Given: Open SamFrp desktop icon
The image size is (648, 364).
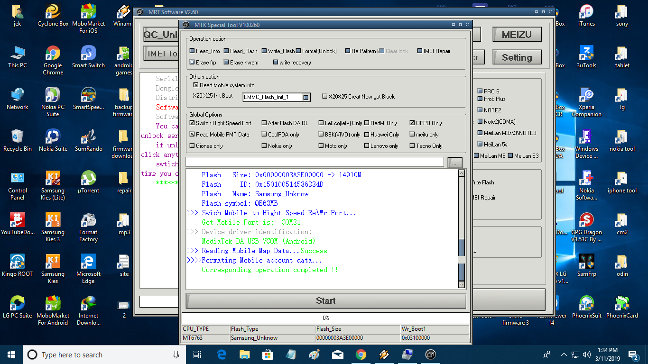Looking at the screenshot, I should 586,265.
